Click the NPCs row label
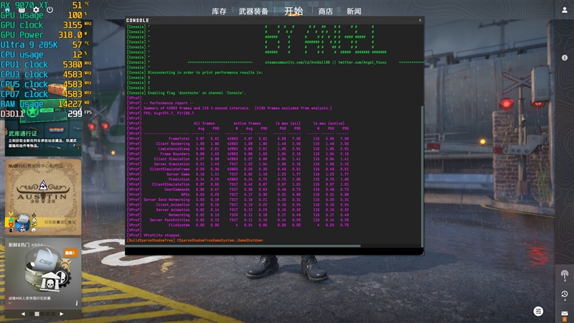The image size is (574, 323). [x=186, y=195]
